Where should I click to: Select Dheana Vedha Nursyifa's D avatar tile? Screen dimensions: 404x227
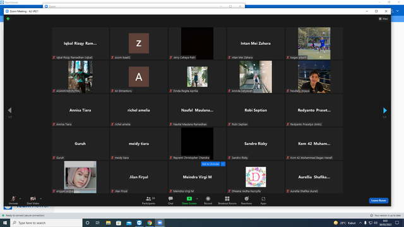coord(256,177)
